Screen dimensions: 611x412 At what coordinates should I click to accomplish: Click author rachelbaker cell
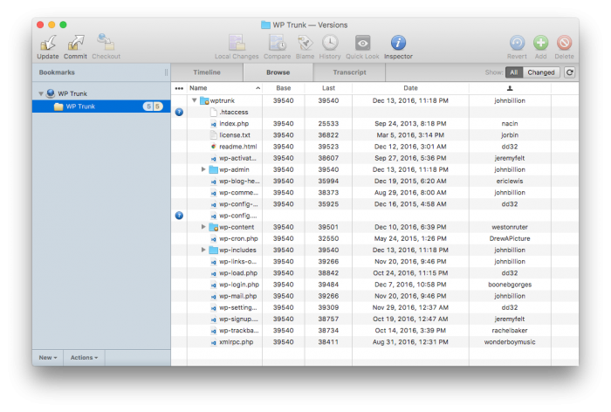pos(510,331)
